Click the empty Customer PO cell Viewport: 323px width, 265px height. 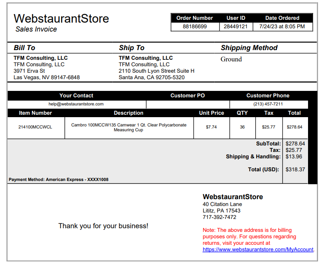point(188,104)
